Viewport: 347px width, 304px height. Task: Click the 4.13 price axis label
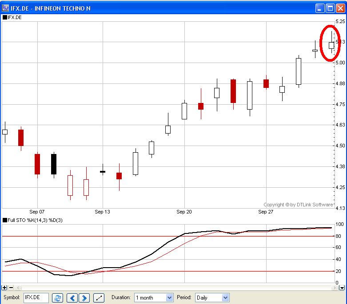340,208
